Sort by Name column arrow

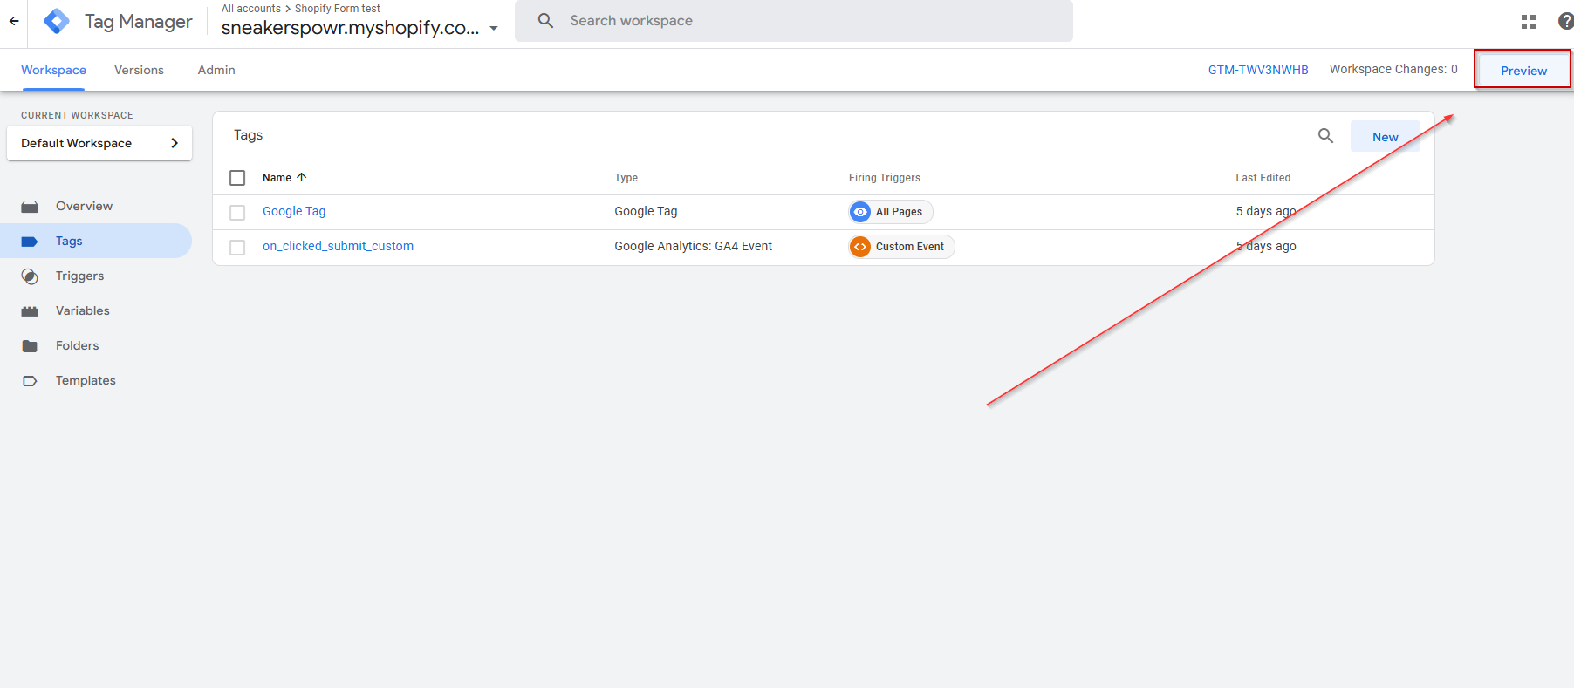click(x=302, y=177)
